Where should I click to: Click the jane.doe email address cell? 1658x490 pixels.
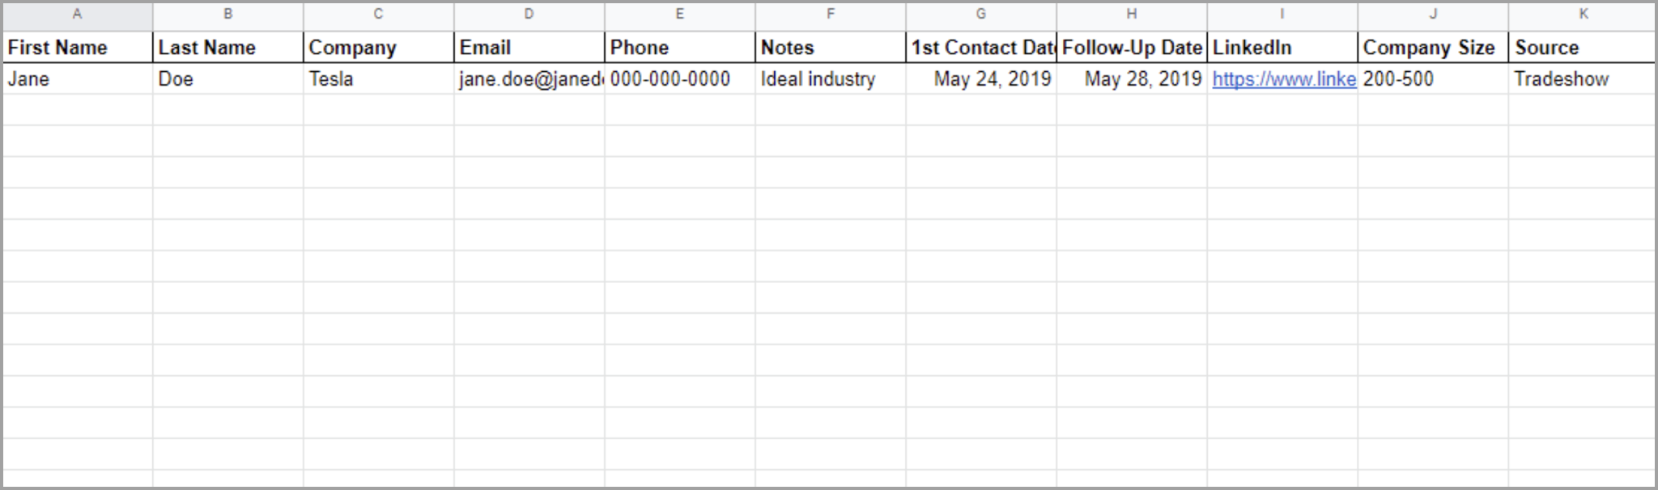pos(529,79)
